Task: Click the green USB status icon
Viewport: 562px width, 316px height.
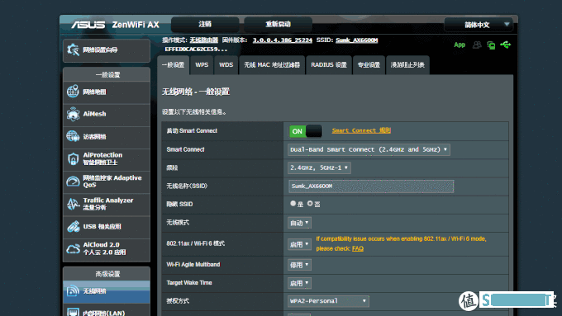Action: tap(505, 45)
